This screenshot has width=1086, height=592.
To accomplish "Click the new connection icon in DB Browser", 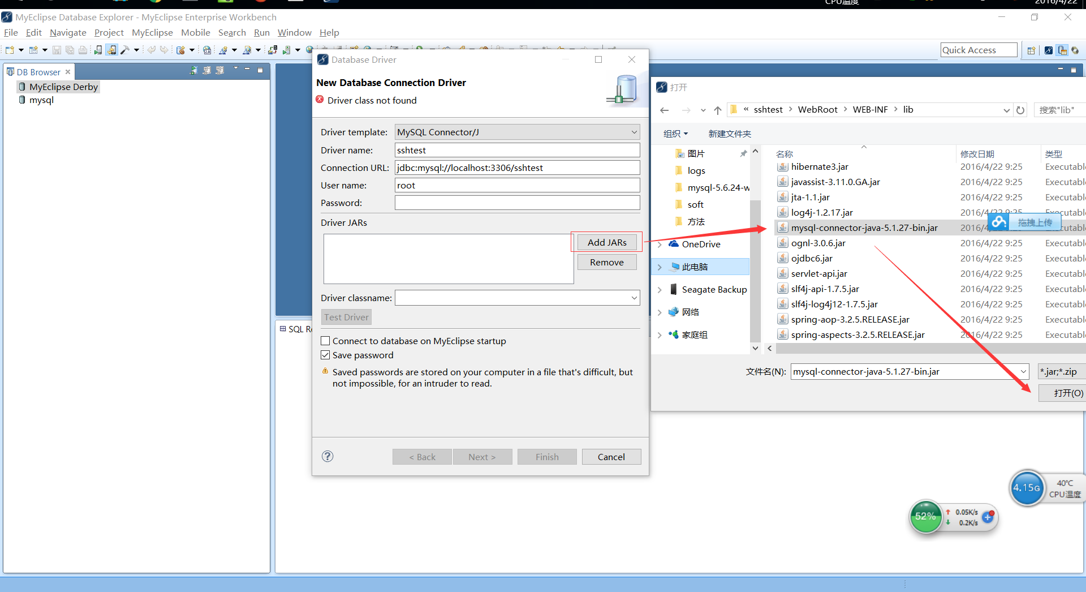I will (193, 70).
